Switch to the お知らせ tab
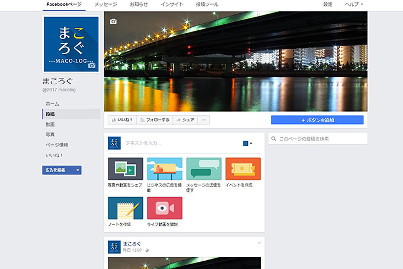This screenshot has width=403, height=269. point(139,4)
